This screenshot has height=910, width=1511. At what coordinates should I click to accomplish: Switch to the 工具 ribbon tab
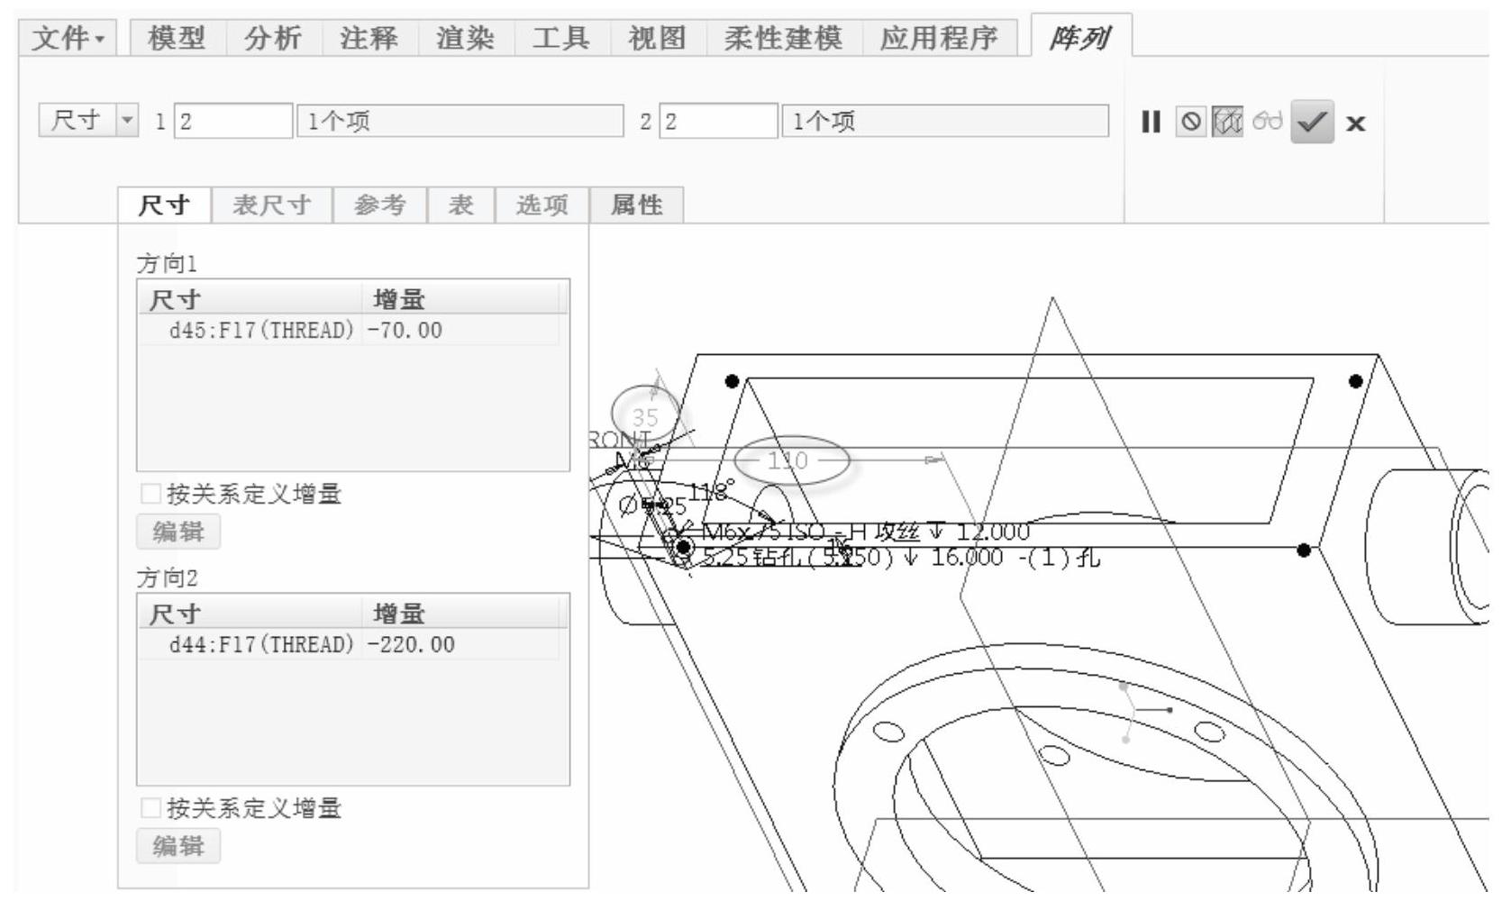560,39
